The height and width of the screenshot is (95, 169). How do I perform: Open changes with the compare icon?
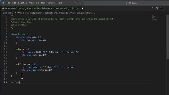[157, 8]
